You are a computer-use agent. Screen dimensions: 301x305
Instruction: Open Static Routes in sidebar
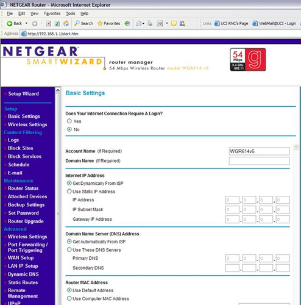click(23, 282)
